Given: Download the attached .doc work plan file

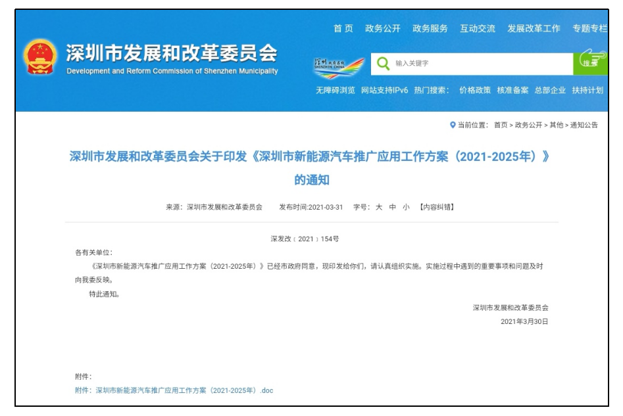Looking at the screenshot, I should (174, 390).
